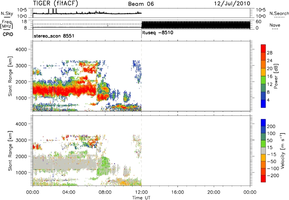Click the solid black Nave block after 12:00
The width and height of the screenshot is (289, 200).
point(196,25)
